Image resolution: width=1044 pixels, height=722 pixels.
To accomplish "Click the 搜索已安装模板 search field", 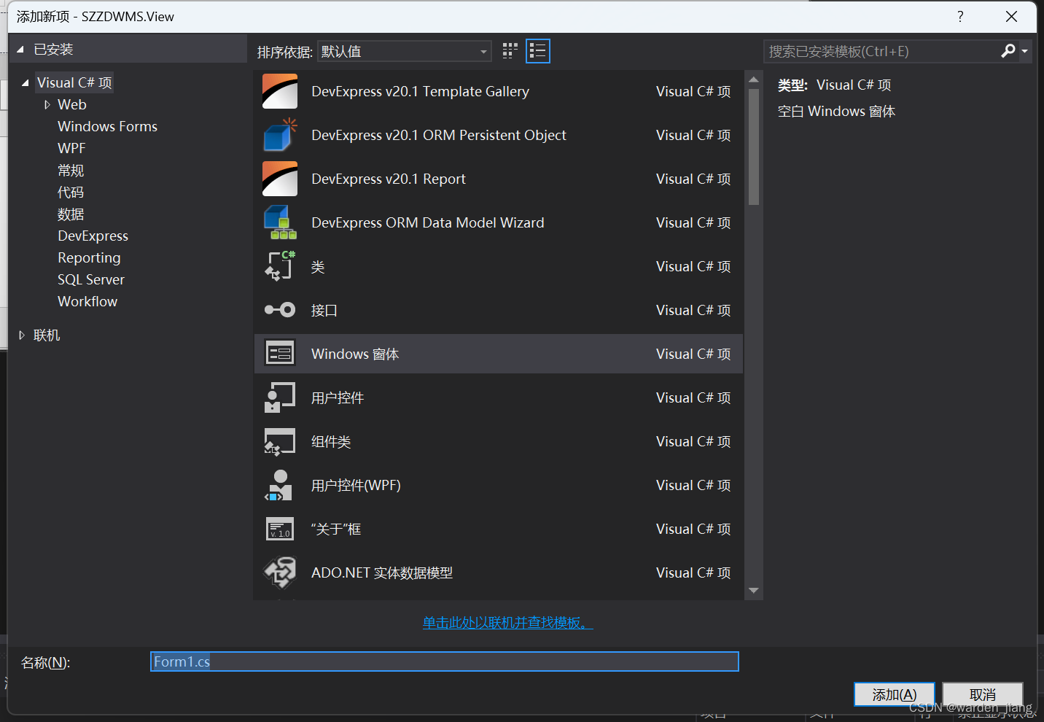I will 881,51.
